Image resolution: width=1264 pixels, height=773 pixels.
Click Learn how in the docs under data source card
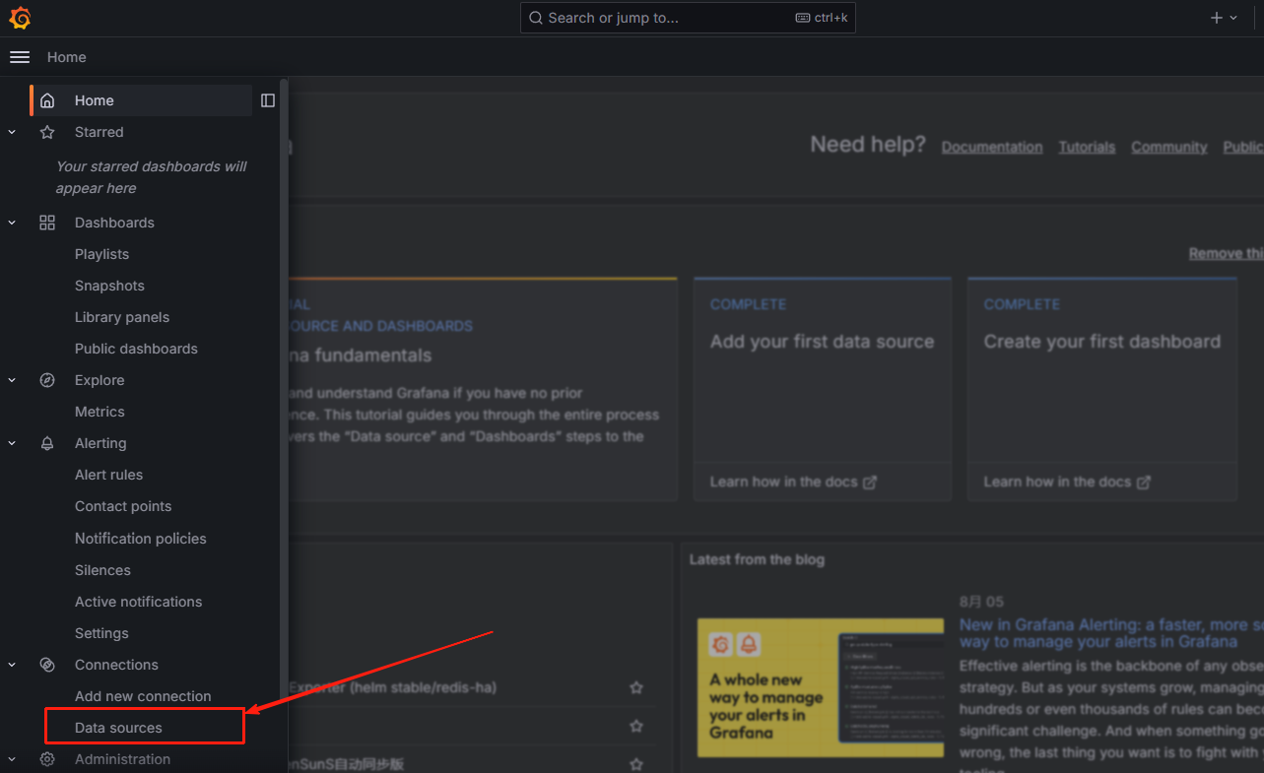[x=784, y=482]
